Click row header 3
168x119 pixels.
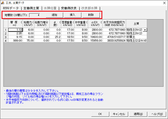click(6, 37)
